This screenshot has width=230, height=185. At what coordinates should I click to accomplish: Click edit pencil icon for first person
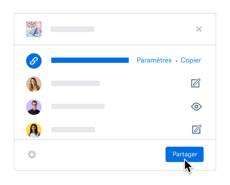196,83
